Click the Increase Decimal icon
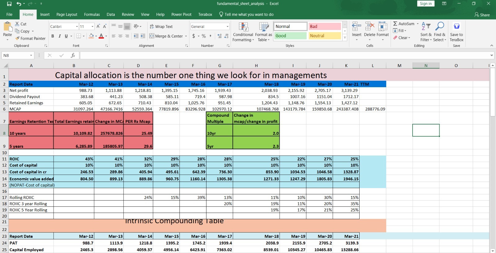The height and width of the screenshot is (253, 496). point(219,36)
